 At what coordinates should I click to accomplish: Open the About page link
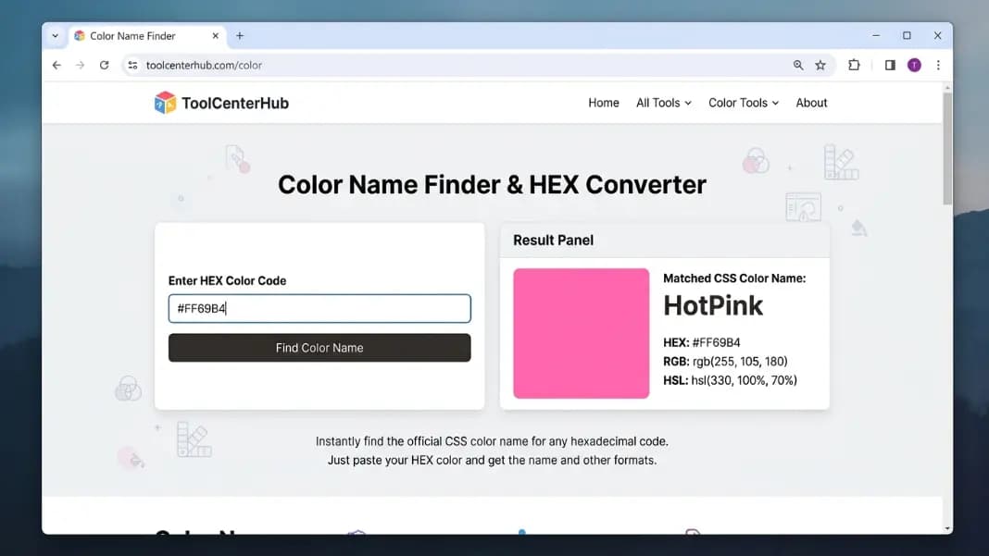tap(811, 103)
